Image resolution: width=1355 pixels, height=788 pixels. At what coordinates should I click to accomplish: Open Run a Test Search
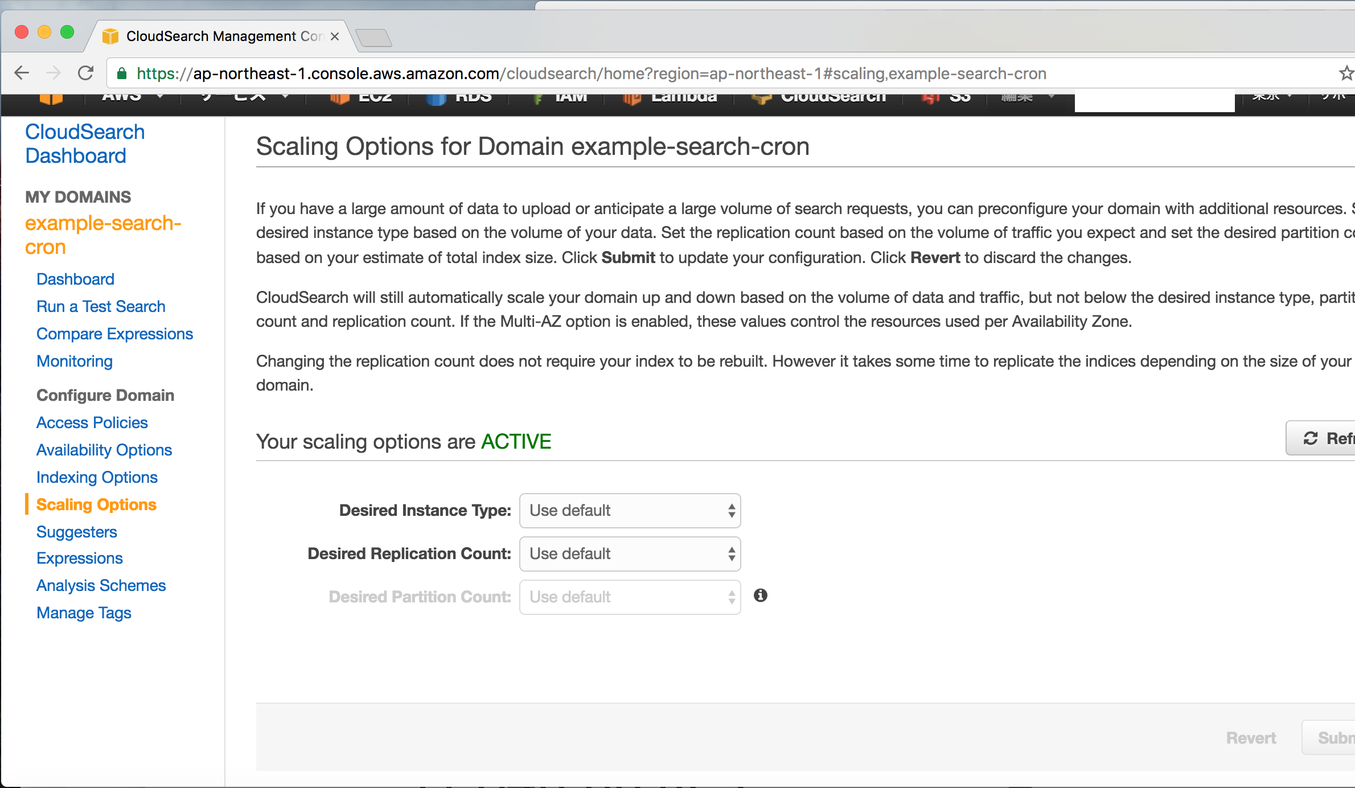click(101, 306)
